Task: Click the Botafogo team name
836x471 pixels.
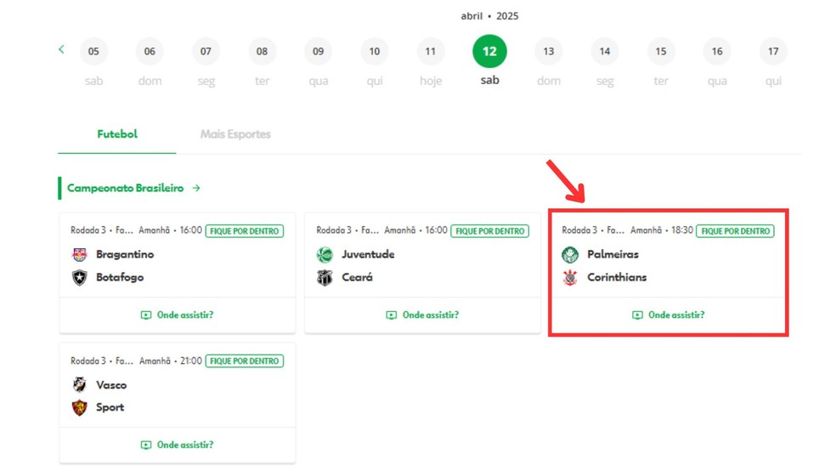Action: [120, 277]
